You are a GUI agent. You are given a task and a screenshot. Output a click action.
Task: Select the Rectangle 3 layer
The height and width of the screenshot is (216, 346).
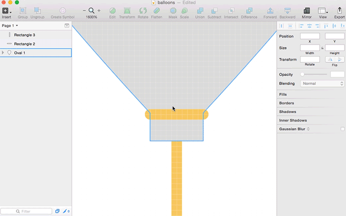click(36, 35)
